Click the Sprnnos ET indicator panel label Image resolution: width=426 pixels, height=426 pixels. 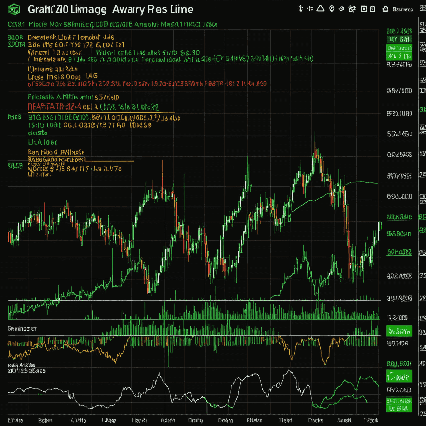22,329
